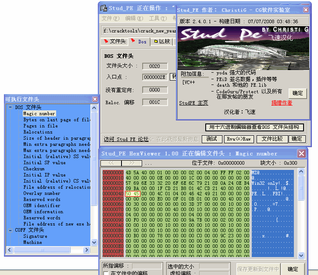Switch to the 区段 tab

tap(162, 42)
